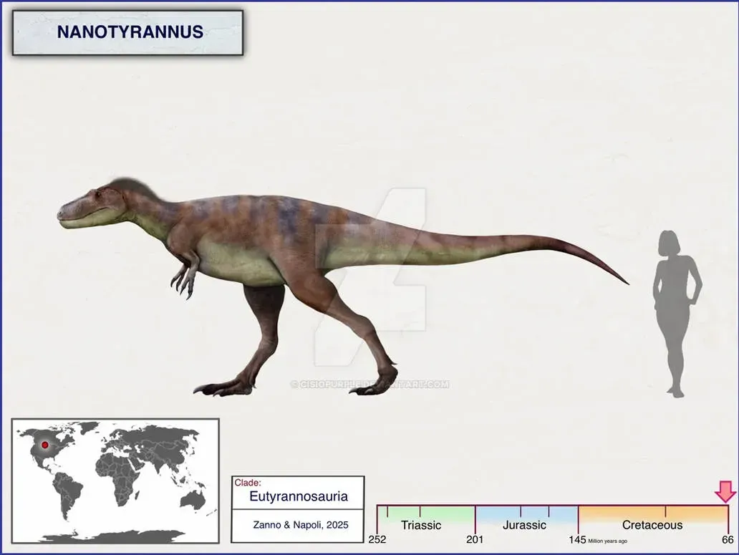739x555 pixels.
Task: Click the NANOTYRANNUS title text
Action: tap(130, 32)
